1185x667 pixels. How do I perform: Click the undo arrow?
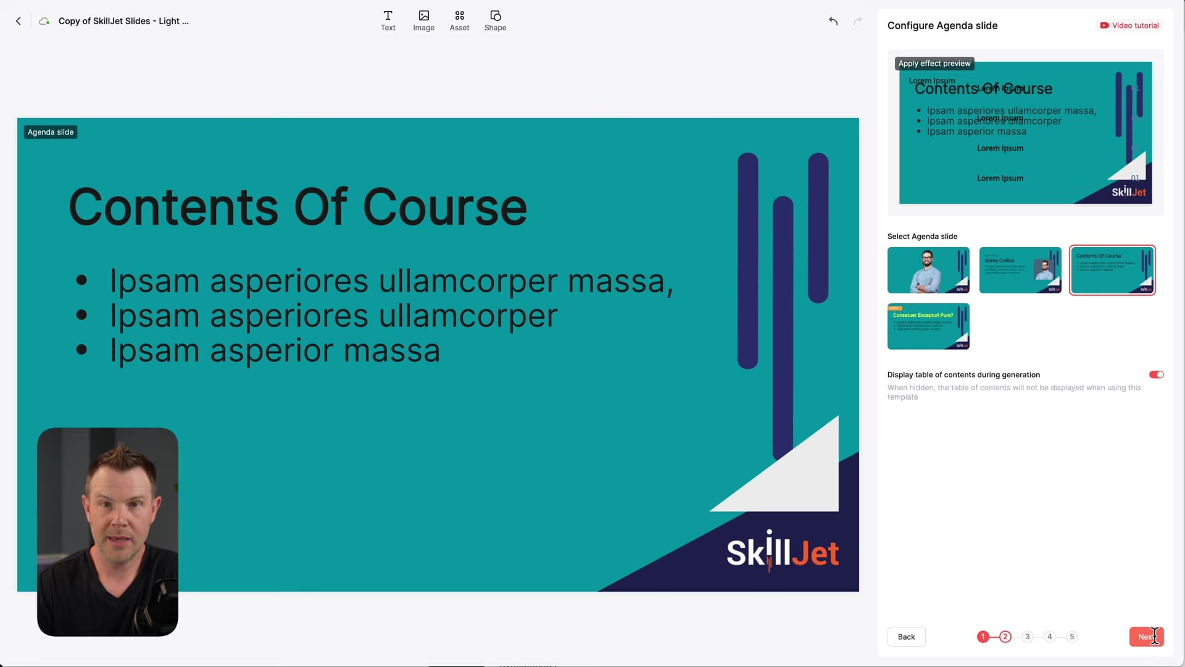[833, 21]
